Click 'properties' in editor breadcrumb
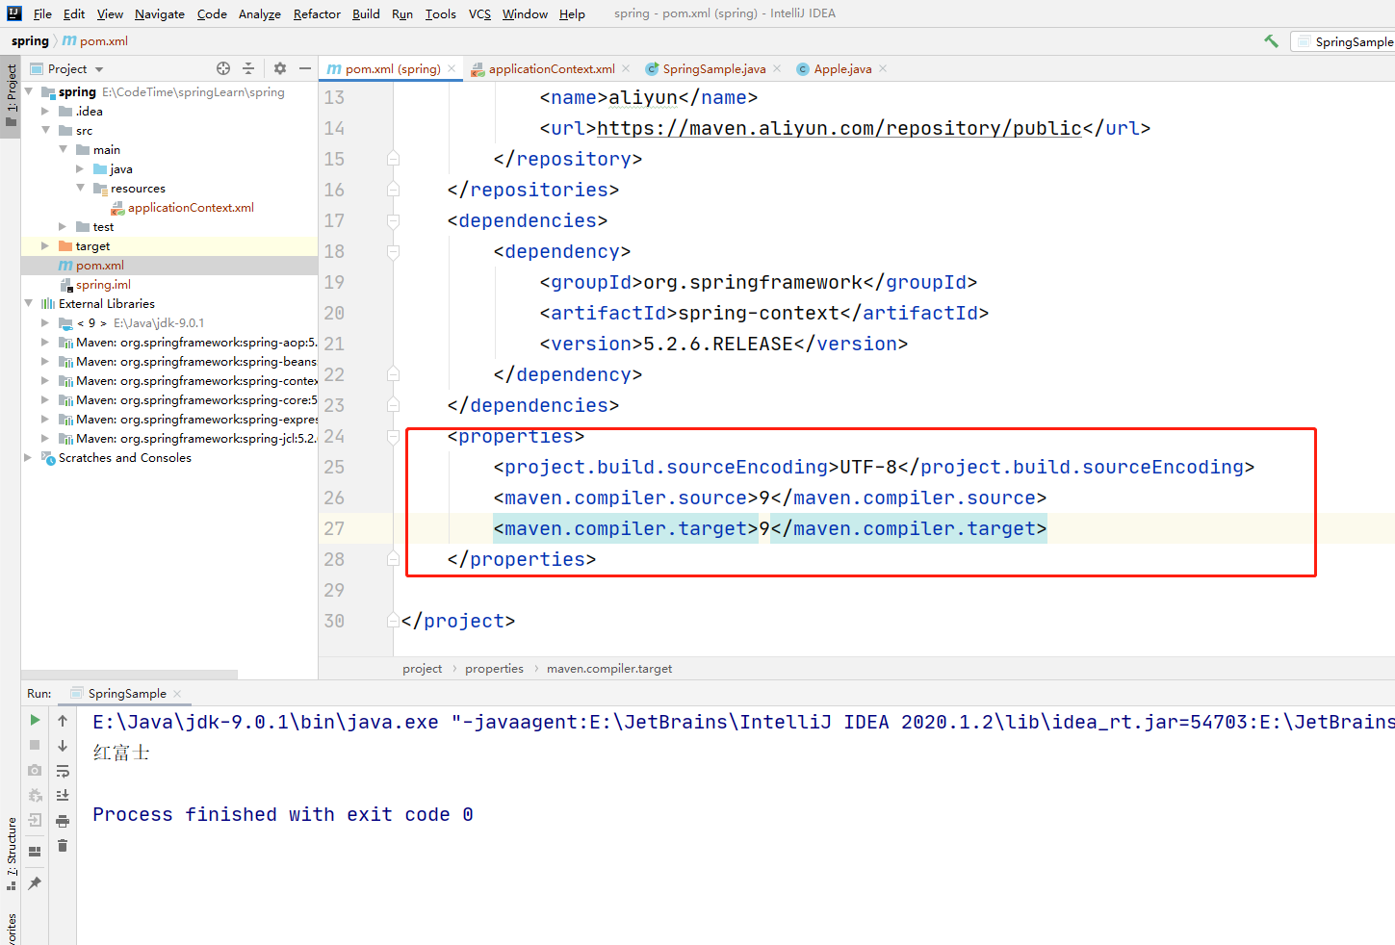This screenshot has width=1395, height=945. pos(494,669)
